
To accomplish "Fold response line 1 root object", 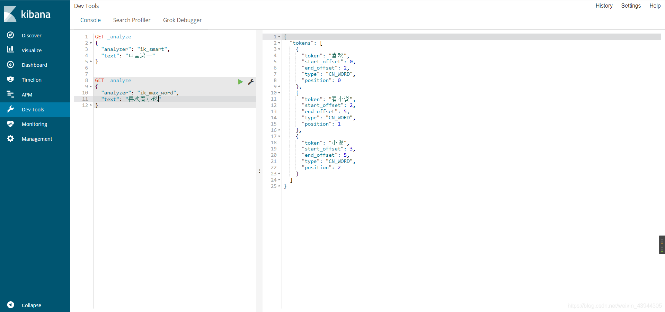I will pyautogui.click(x=279, y=37).
